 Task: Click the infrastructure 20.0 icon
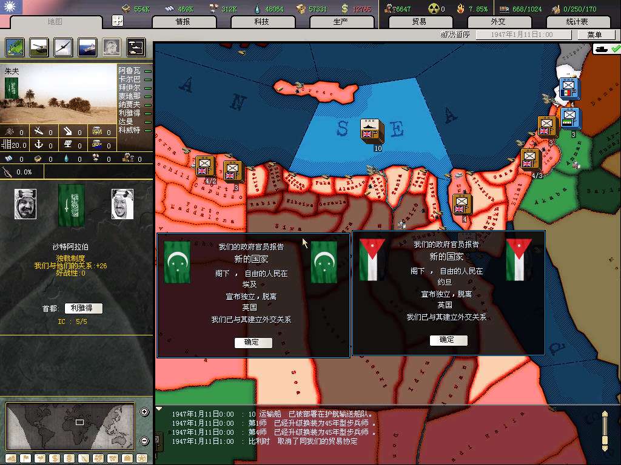click(x=6, y=144)
